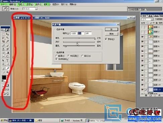Select the Brush tool
This screenshot has height=123, width=163.
pyautogui.click(x=7, y=46)
